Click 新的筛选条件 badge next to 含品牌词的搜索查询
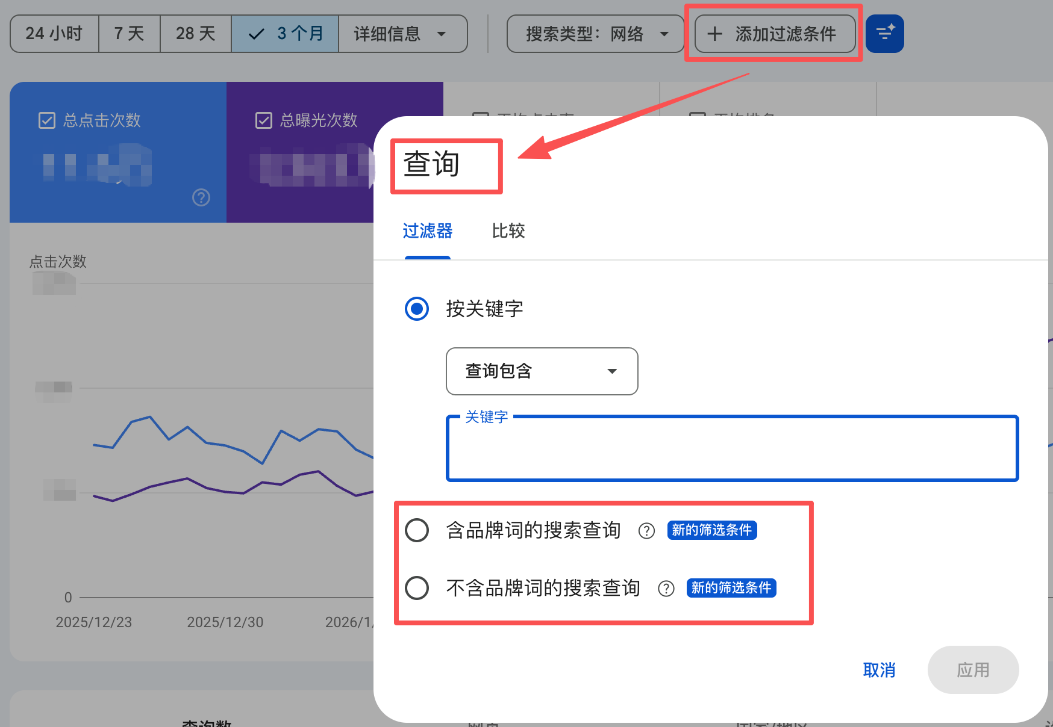 (711, 530)
